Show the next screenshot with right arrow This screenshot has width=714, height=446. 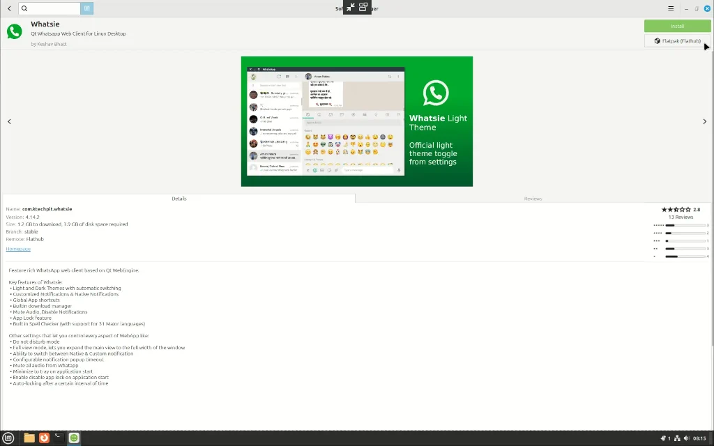(704, 121)
